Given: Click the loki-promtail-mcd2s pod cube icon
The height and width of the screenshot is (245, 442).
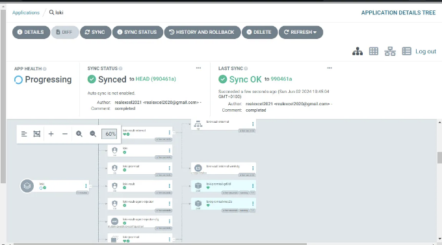Looking at the screenshot, I should [x=198, y=203].
